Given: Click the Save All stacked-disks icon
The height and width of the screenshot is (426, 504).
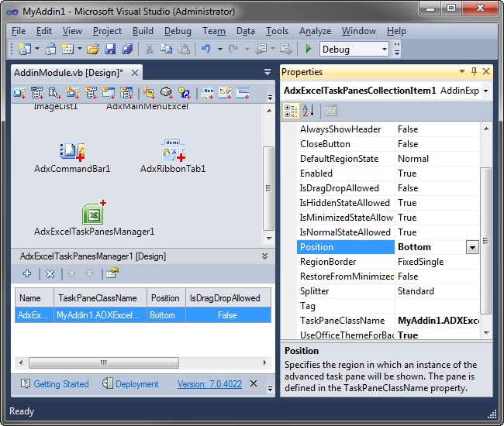Looking at the screenshot, I should coord(127,49).
